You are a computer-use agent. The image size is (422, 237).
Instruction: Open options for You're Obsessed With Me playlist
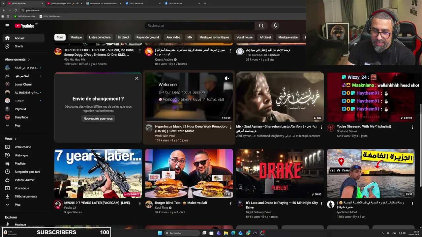[412, 127]
